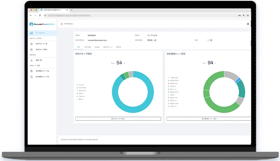Viewport: 280px width, 161px height.
Task: Open settings via the gear icon
Action: pos(248,24)
